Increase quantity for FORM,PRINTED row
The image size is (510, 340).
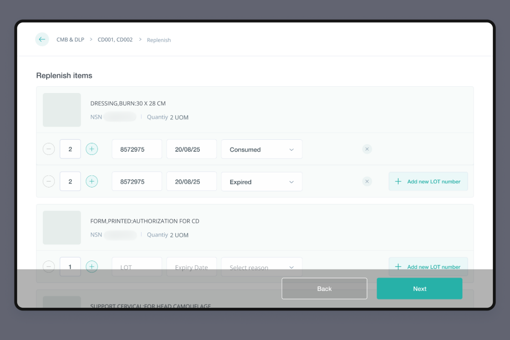(92, 267)
